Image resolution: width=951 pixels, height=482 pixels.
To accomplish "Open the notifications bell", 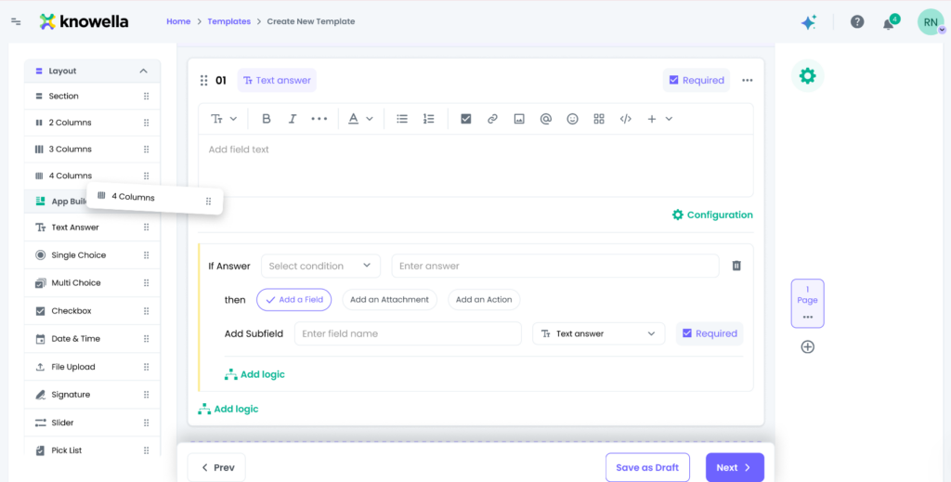I will click(888, 23).
